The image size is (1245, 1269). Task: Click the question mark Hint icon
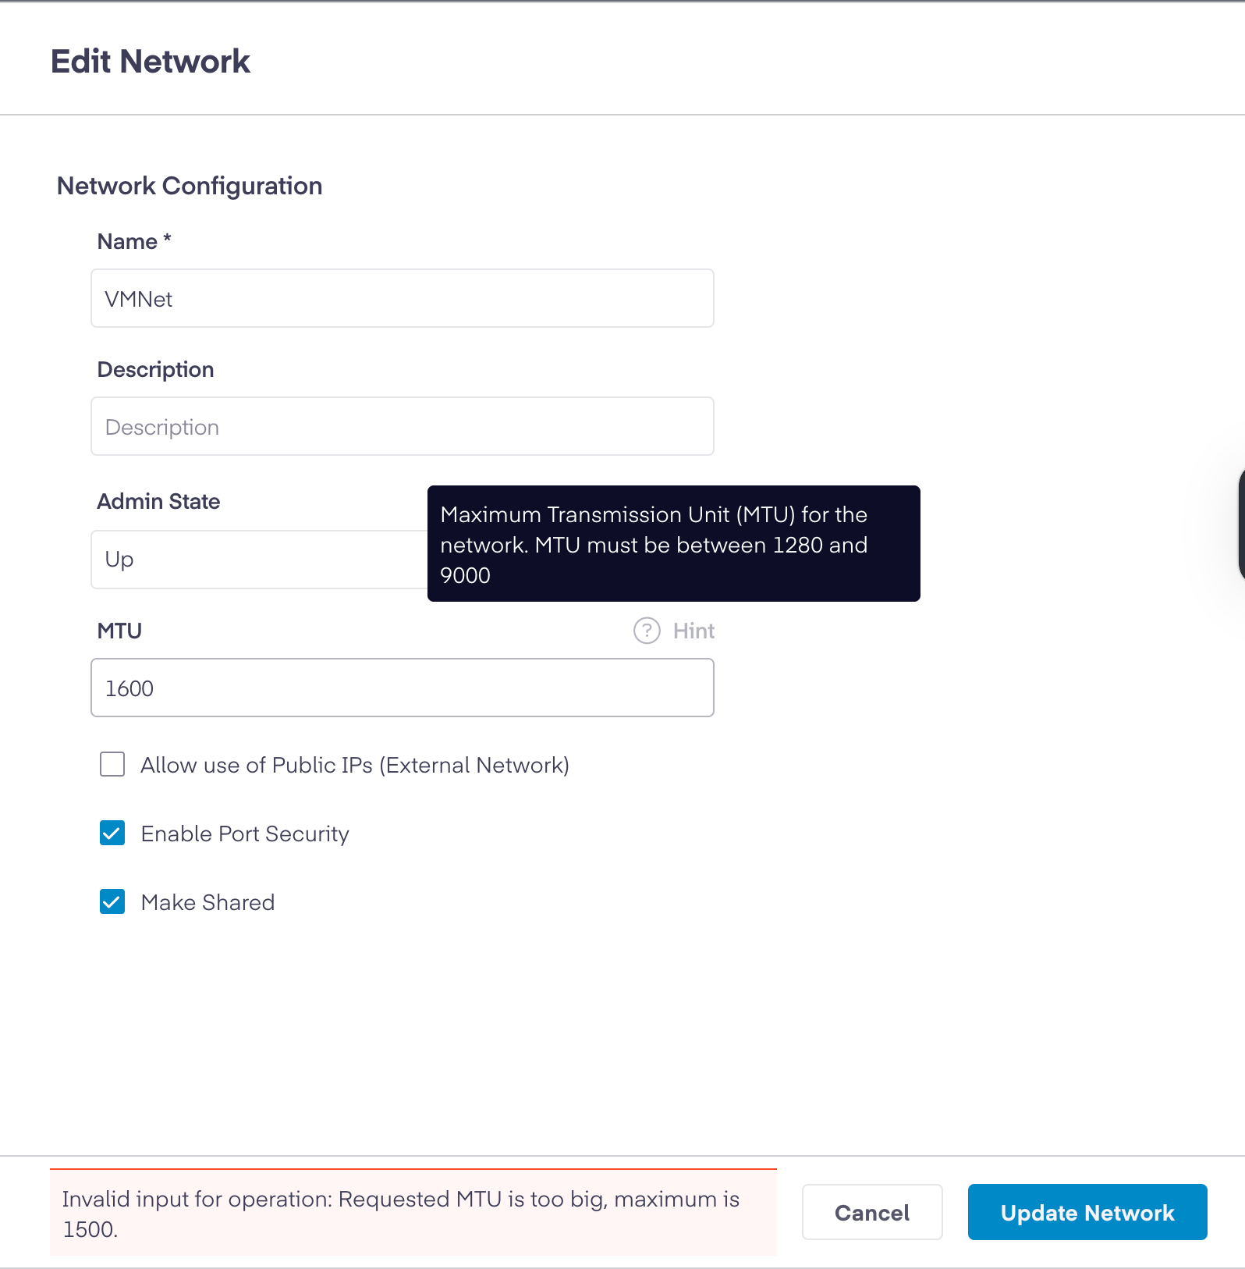647,631
